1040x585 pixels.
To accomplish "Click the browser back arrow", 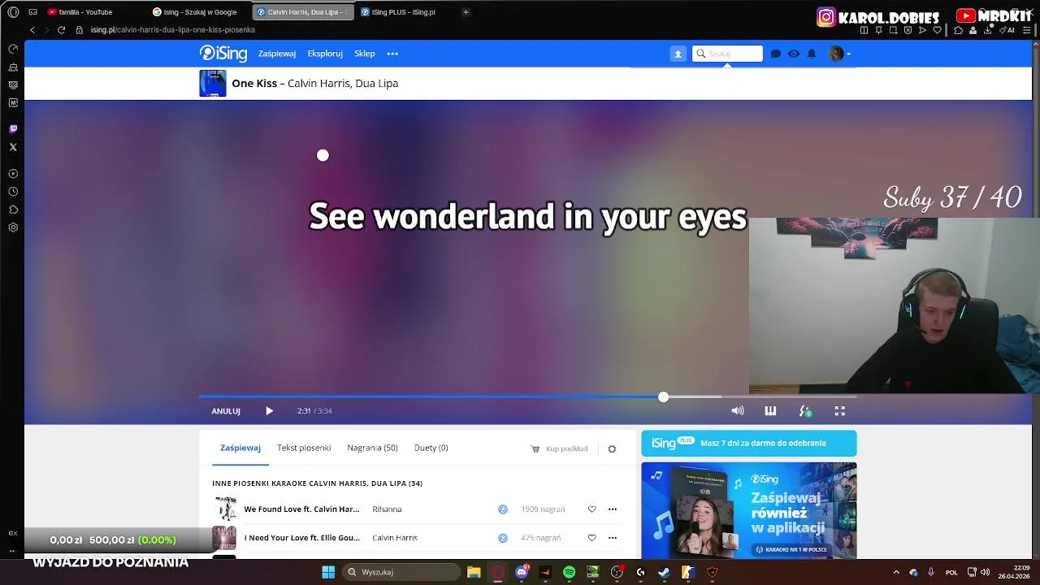I will point(32,30).
